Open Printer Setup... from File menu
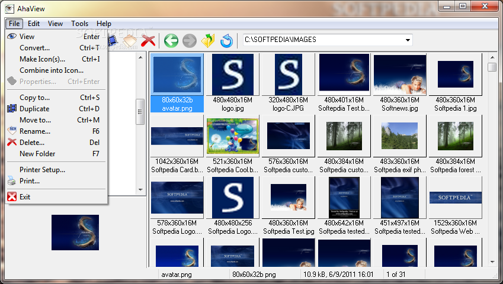The height and width of the screenshot is (284, 503). (x=56, y=169)
